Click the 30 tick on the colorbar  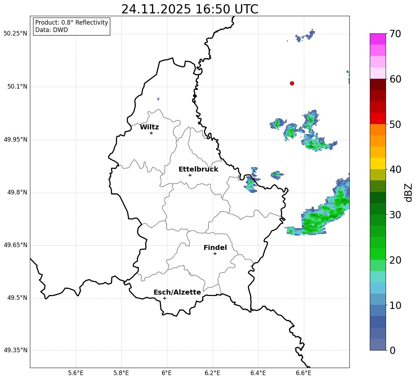395,215
